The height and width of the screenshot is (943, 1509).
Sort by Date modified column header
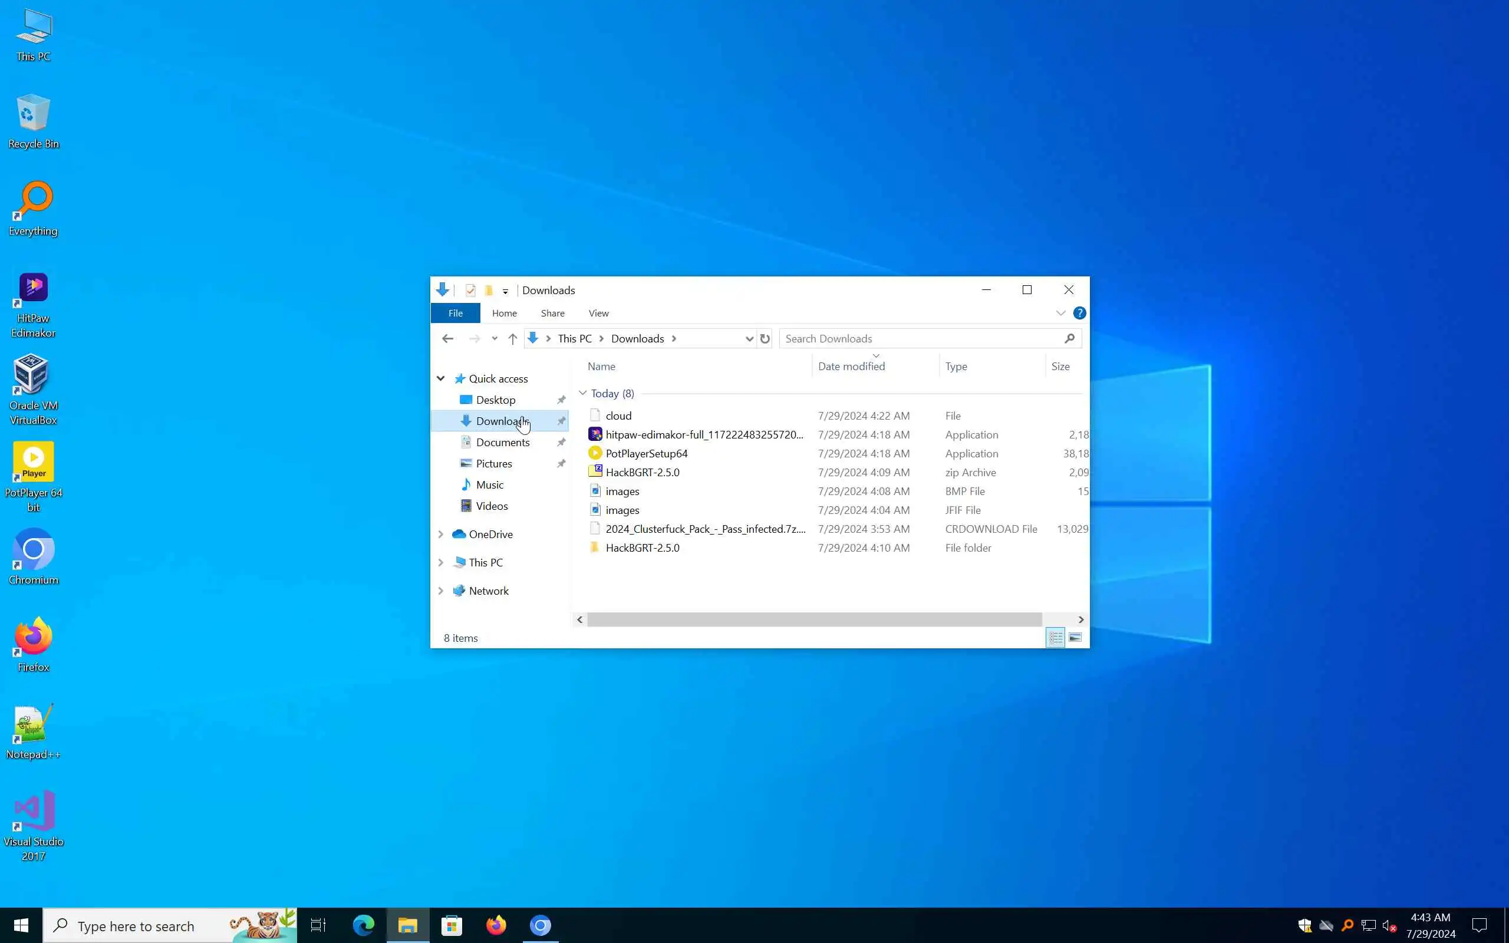tap(851, 367)
